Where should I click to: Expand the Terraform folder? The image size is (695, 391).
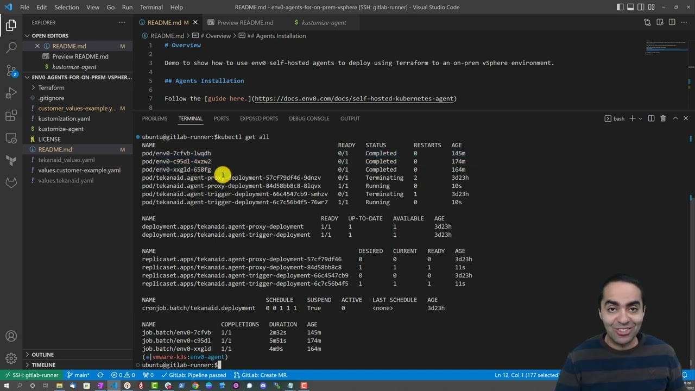[x=52, y=87]
